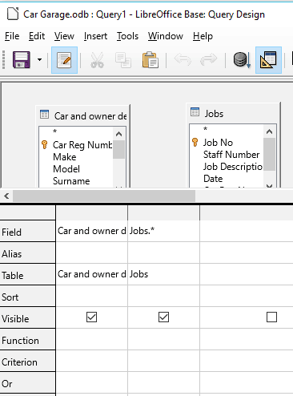Open the Edit menu

[x=37, y=36]
